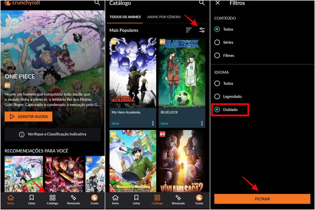Apply filters with FILTRAR button

[262, 199]
